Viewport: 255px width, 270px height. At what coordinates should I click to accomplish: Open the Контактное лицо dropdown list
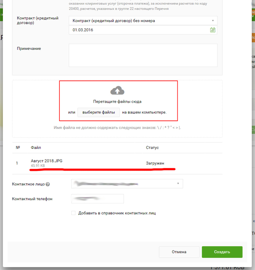tap(178, 184)
